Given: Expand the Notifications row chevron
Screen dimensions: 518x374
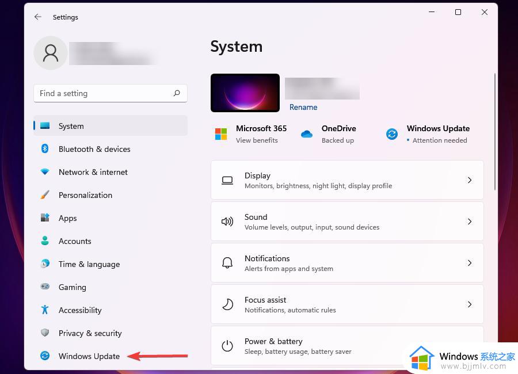Looking at the screenshot, I should 470,263.
